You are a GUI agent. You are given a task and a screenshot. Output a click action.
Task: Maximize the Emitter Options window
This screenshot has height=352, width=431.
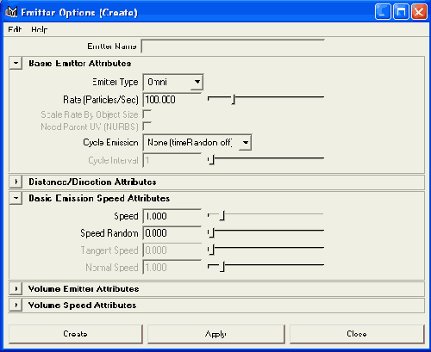pos(401,12)
